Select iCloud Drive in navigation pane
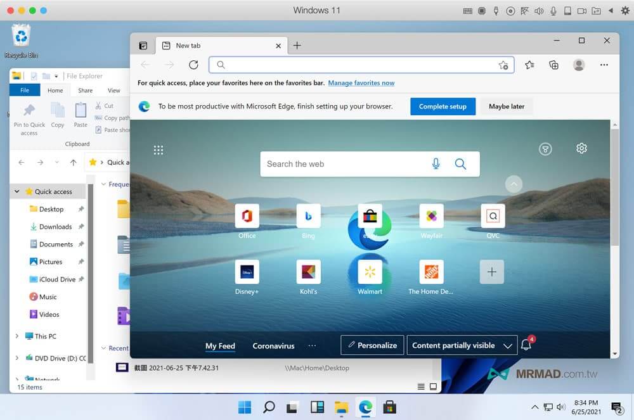Viewport: 634px width, 420px height. click(57, 279)
